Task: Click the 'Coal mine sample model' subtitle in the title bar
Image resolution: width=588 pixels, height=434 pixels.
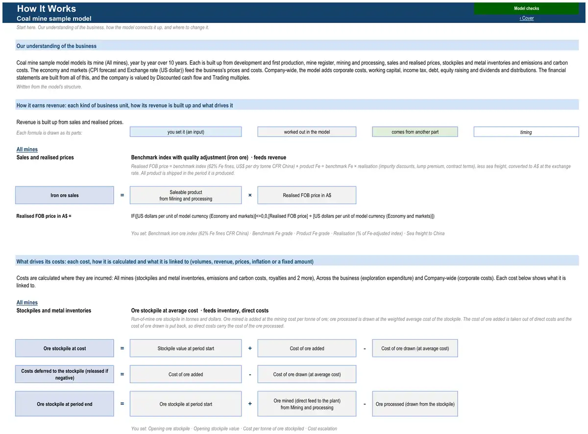Action: point(54,19)
